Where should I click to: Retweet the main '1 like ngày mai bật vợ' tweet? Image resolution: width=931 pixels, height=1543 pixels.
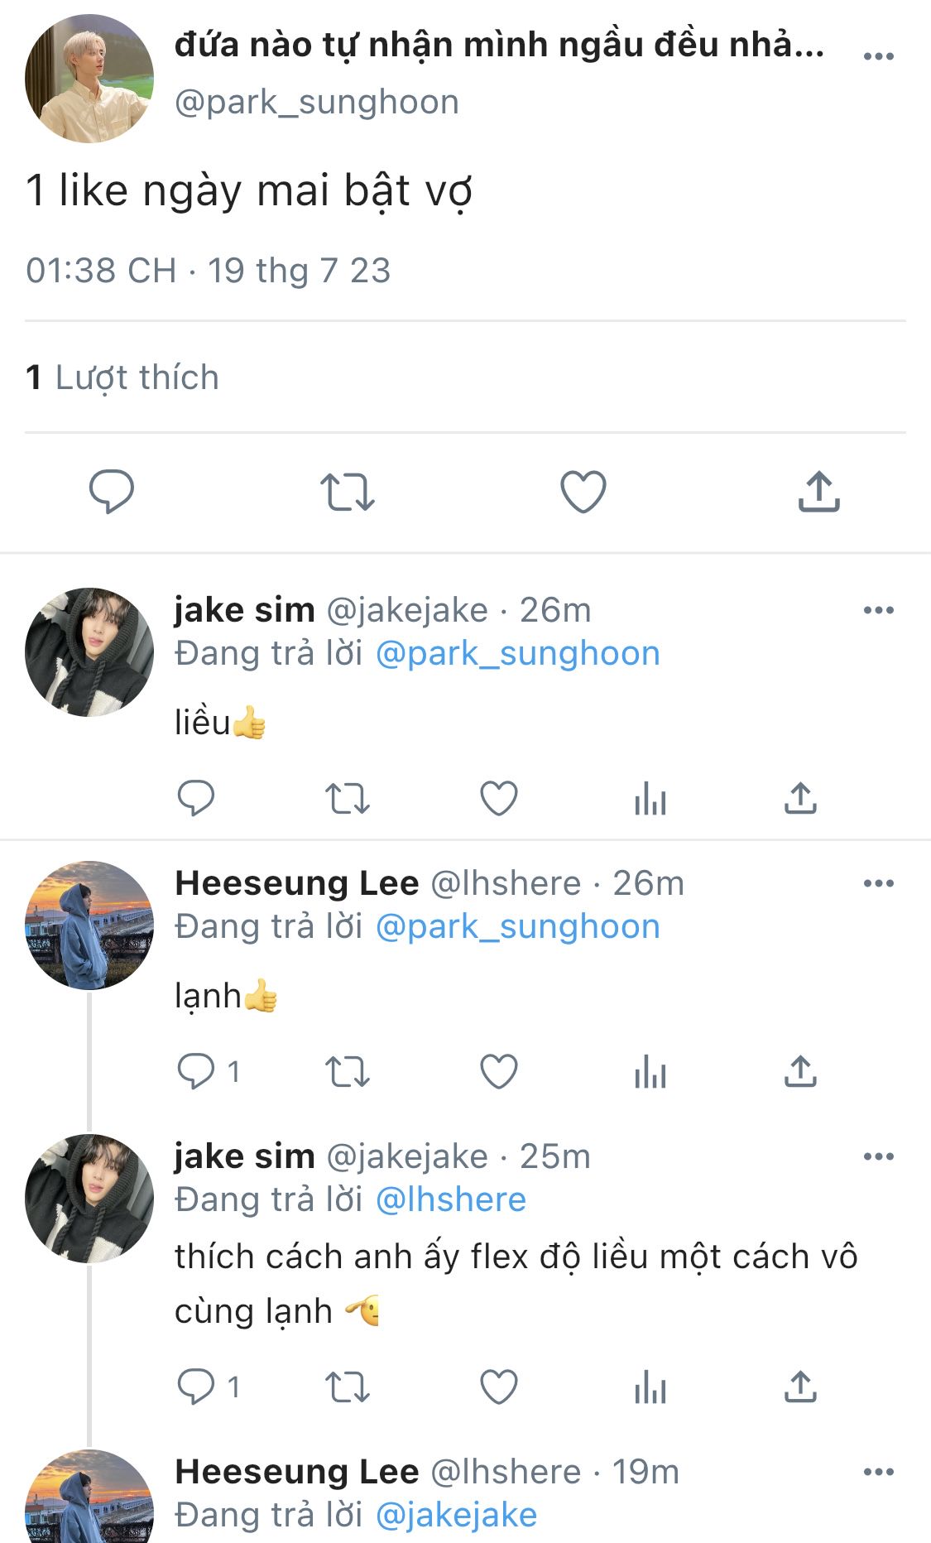point(348,492)
